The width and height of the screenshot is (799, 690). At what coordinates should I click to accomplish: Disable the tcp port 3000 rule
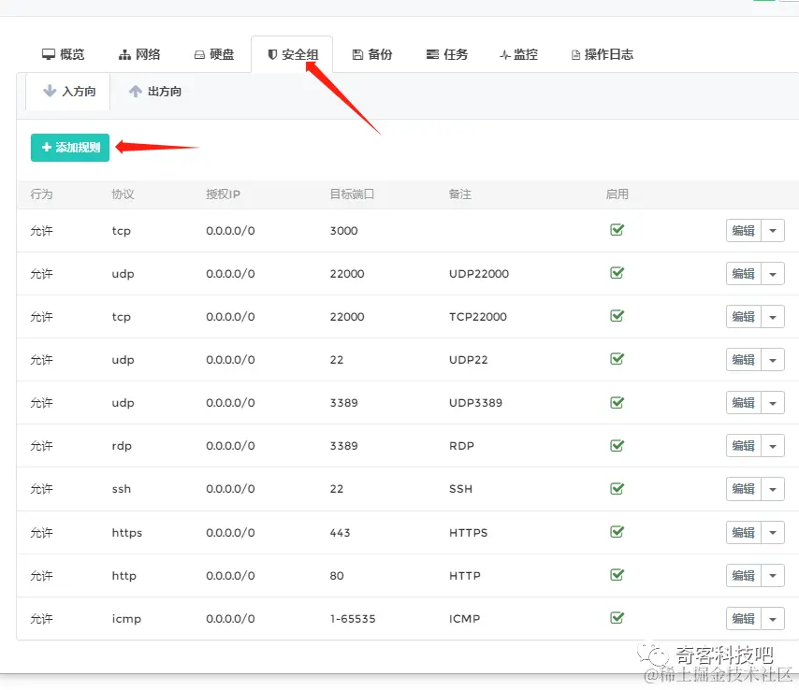click(616, 230)
